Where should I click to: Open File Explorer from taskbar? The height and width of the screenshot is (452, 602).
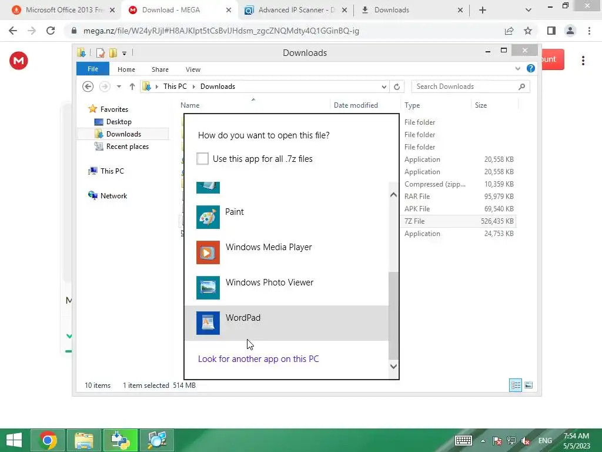pos(83,440)
